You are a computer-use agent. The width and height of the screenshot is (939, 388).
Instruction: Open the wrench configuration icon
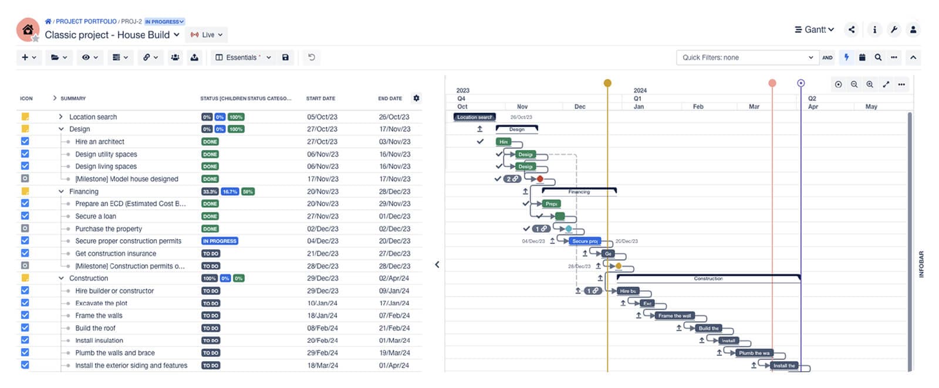[894, 29]
